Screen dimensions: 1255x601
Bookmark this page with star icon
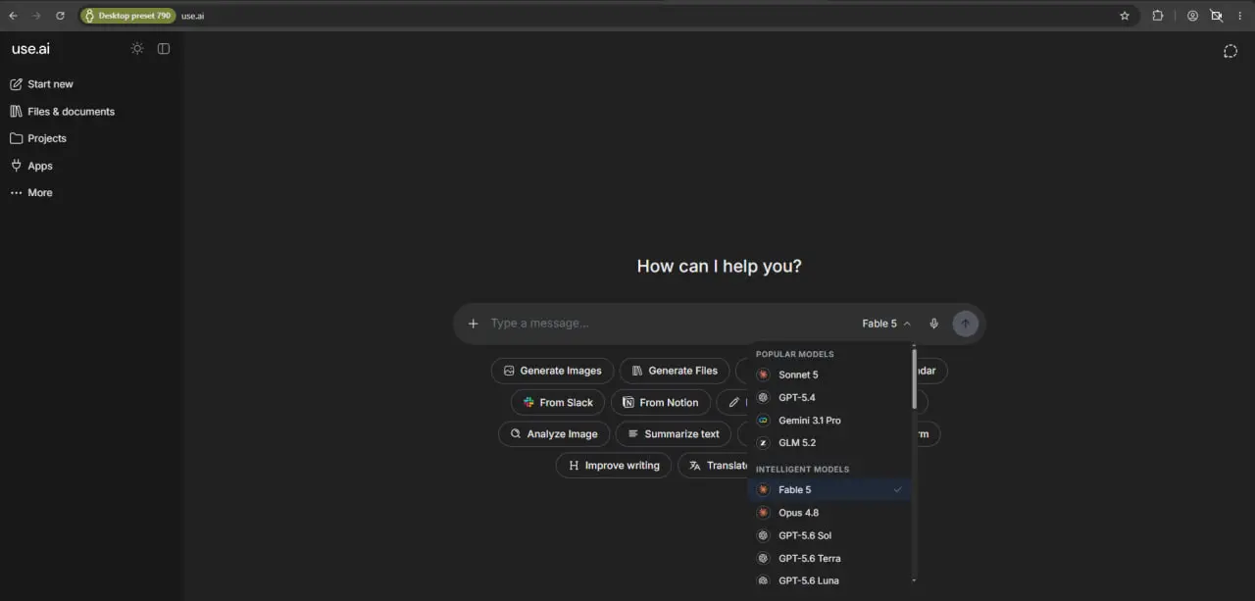[1125, 16]
